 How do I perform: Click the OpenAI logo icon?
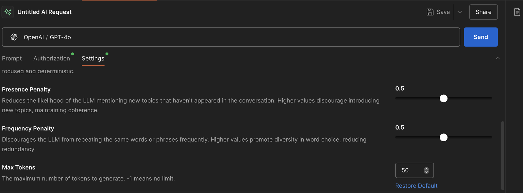pyautogui.click(x=14, y=37)
